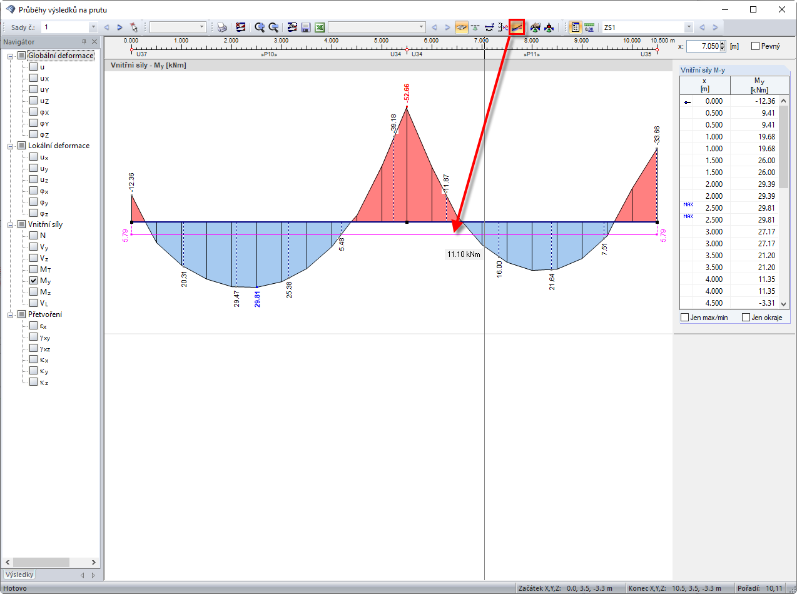Open the empty dropdown after Sady tools

202,28
